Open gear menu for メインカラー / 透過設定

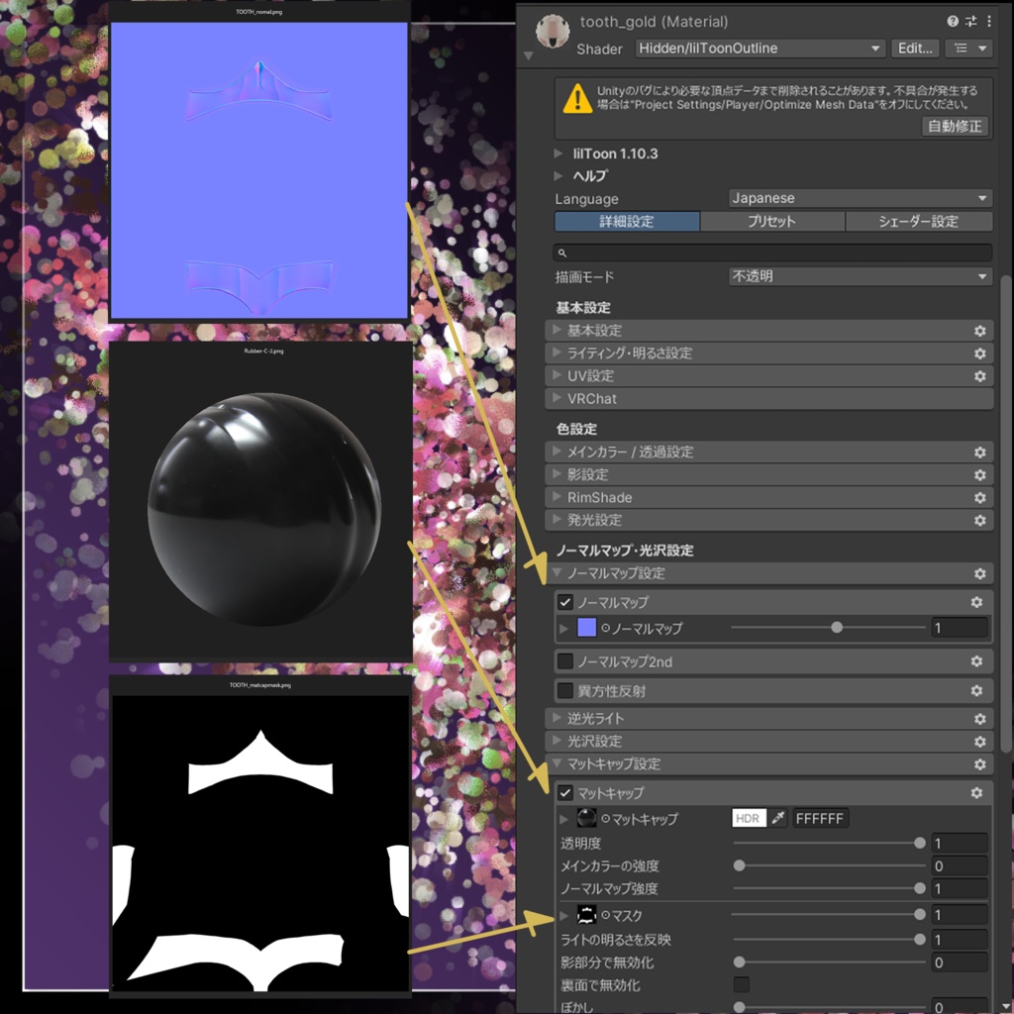pos(979,452)
